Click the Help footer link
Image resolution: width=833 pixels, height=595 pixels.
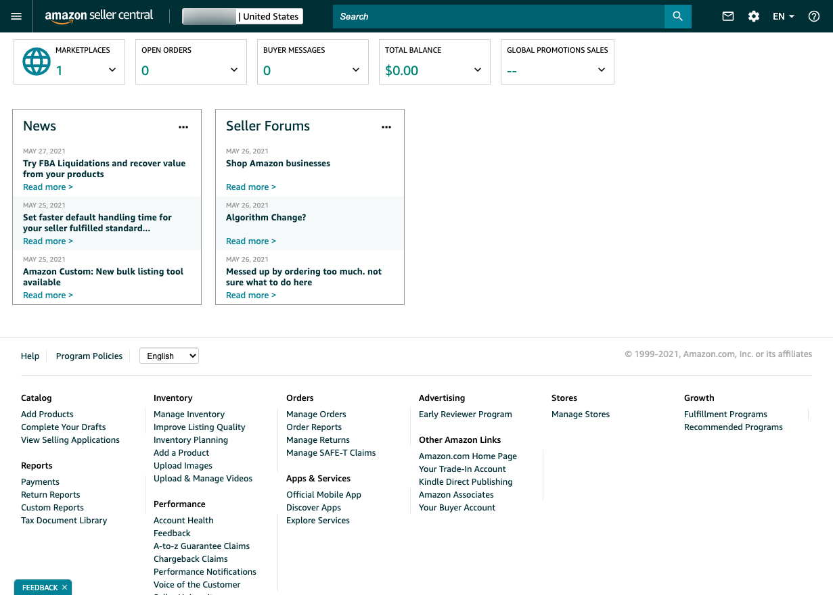coord(30,356)
